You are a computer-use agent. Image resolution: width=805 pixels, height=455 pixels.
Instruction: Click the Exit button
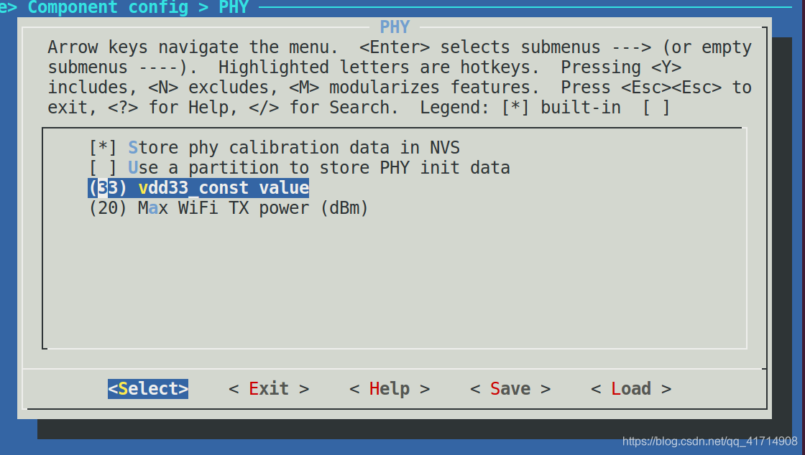[x=269, y=388]
